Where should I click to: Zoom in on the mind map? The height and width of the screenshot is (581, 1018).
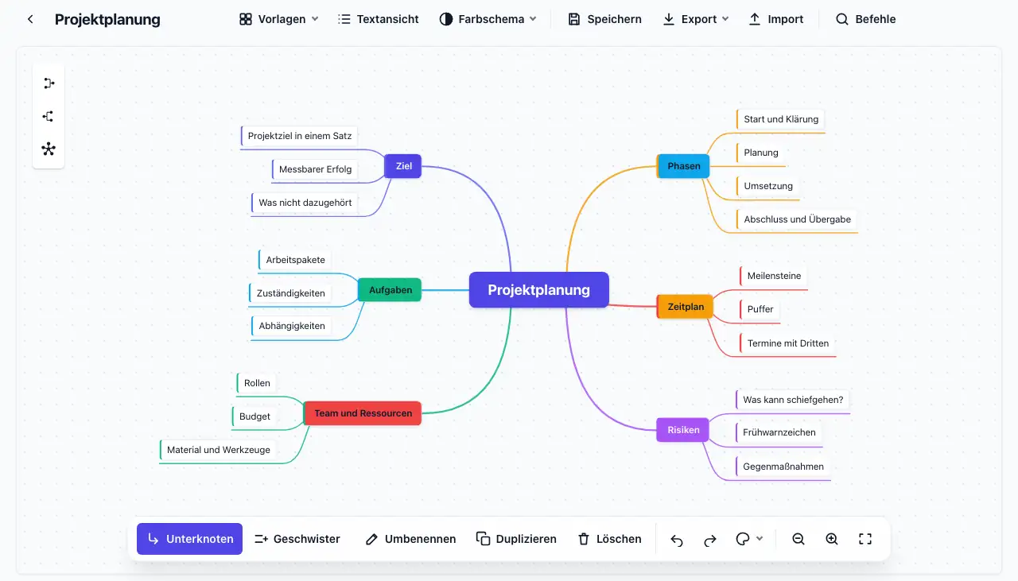tap(832, 539)
